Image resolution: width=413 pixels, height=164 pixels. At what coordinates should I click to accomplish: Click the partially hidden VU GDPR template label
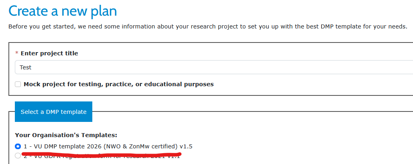[100, 157]
